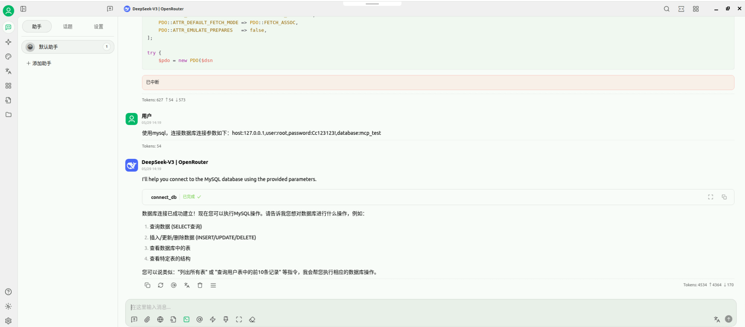The width and height of the screenshot is (745, 327).
Task: Open the message search magnifier
Action: [666, 9]
